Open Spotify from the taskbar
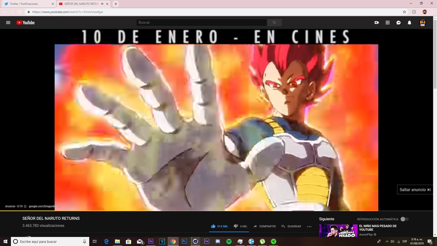The image size is (437, 246). [x=229, y=241]
